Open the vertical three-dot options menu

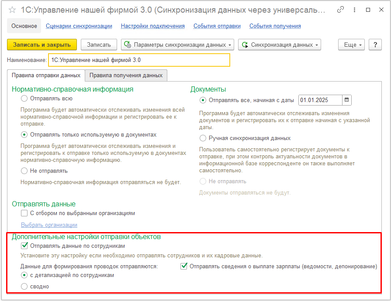(x=354, y=9)
